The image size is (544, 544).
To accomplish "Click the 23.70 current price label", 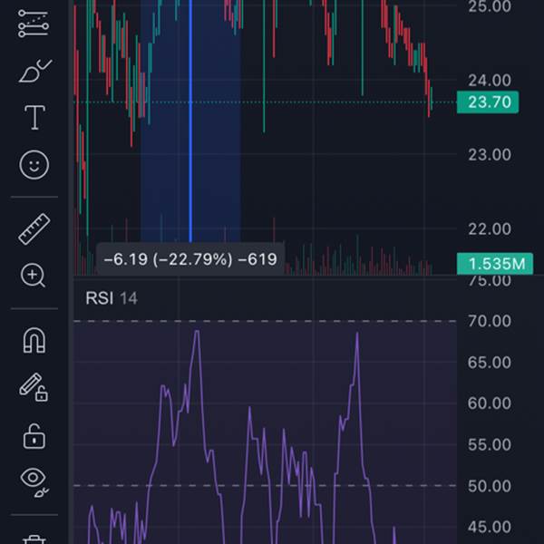I will click(x=488, y=102).
